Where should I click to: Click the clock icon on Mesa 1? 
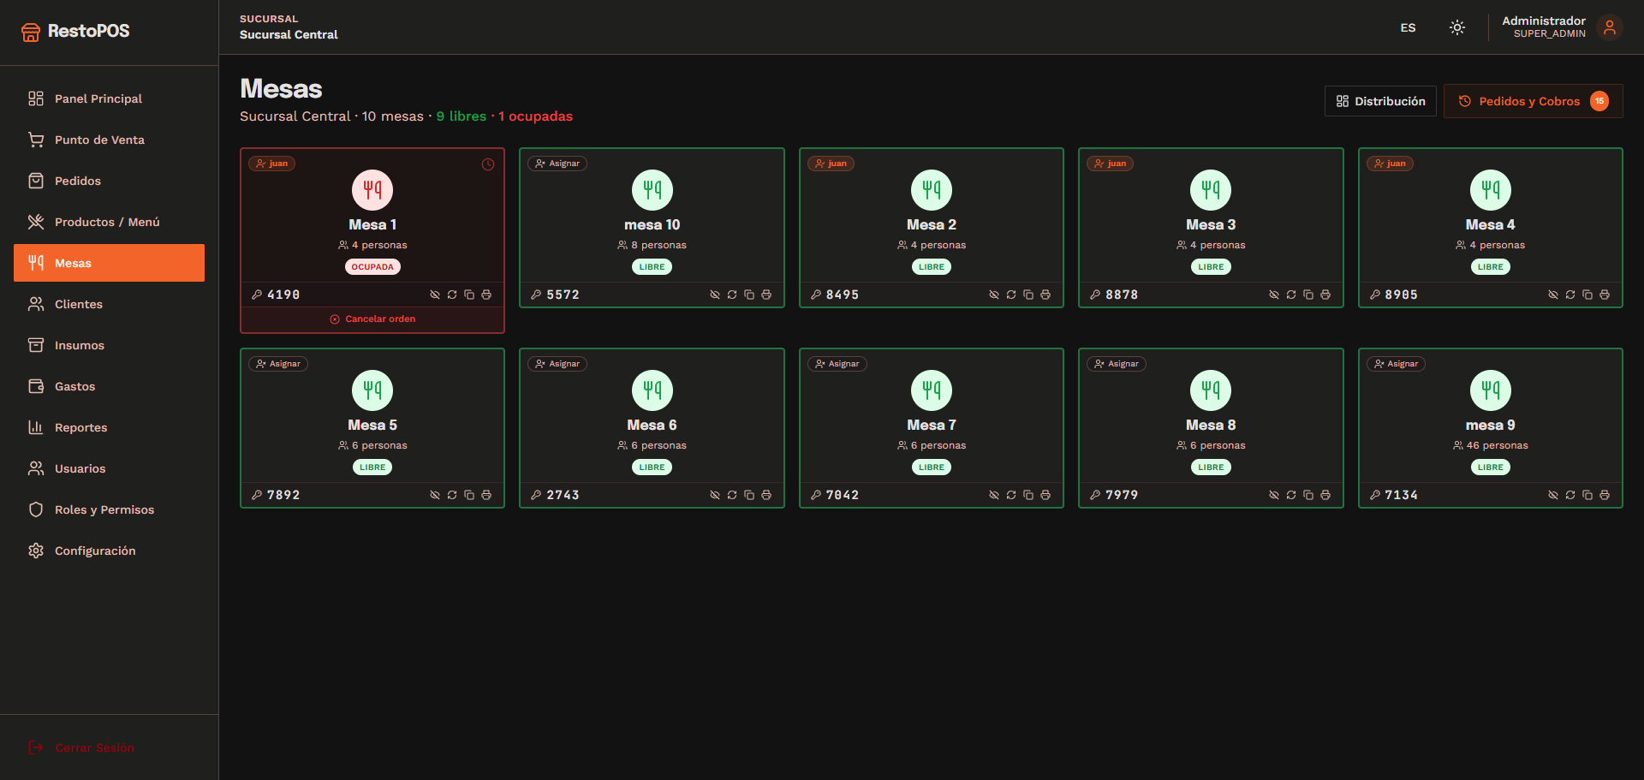tap(488, 164)
